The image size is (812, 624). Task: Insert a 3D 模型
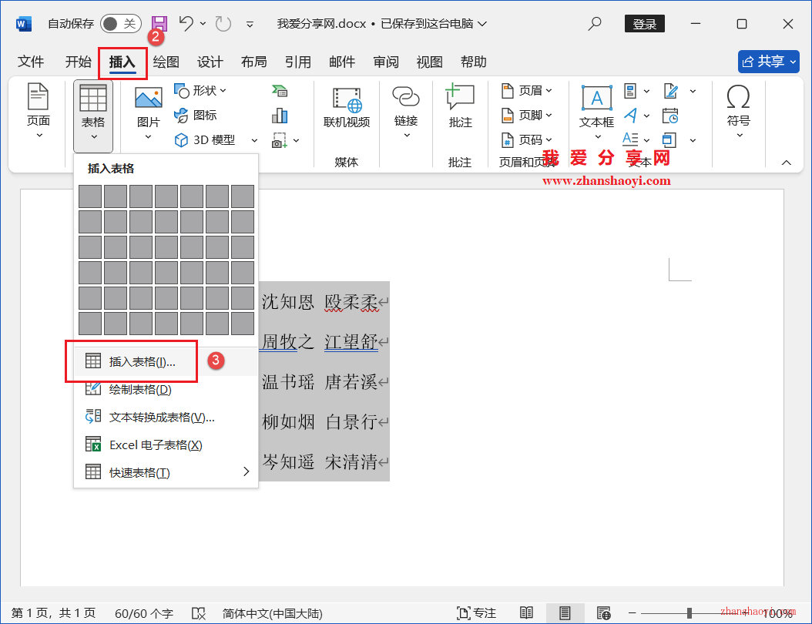click(x=205, y=139)
